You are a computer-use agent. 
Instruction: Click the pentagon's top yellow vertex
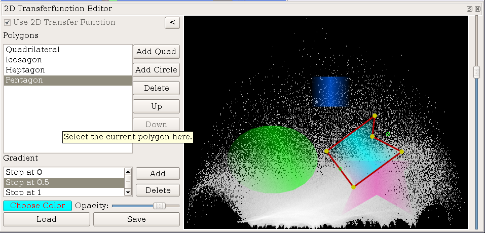[375, 115]
